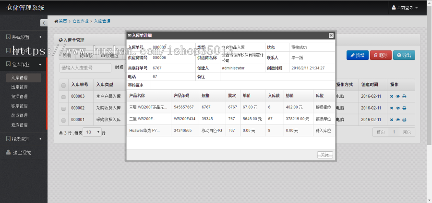Click barcode cell WB200F434

185,119
